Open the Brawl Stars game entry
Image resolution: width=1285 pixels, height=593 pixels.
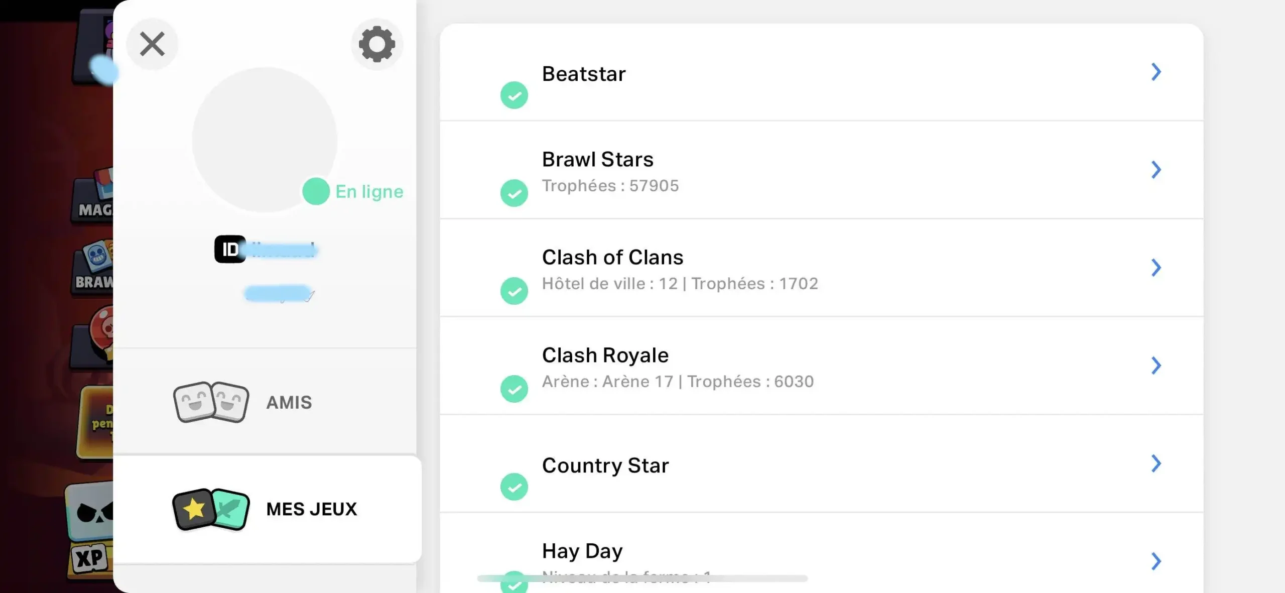pyautogui.click(x=822, y=170)
